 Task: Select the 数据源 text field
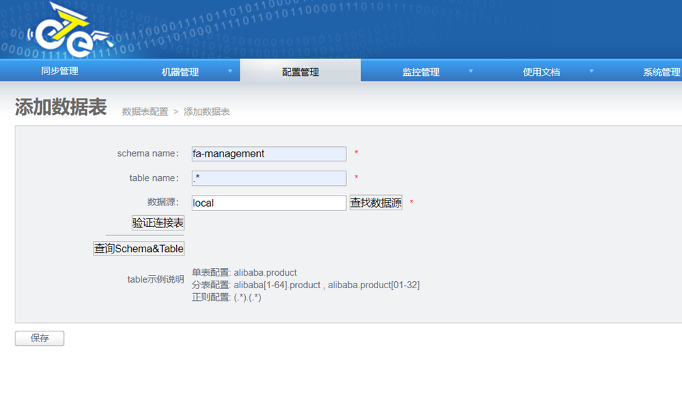269,203
